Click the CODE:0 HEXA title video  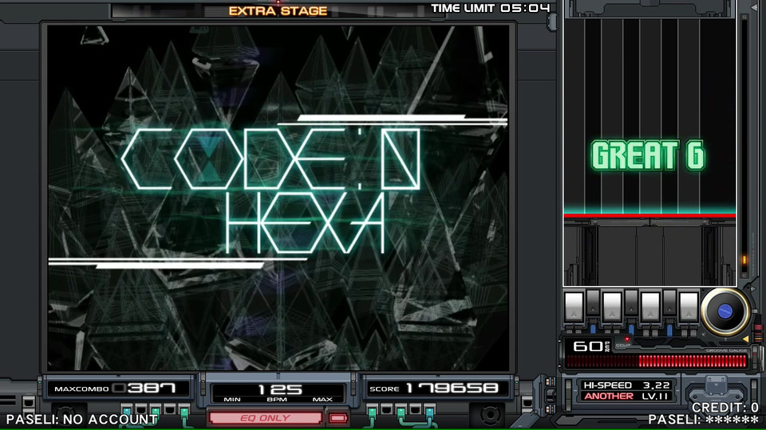click(278, 198)
